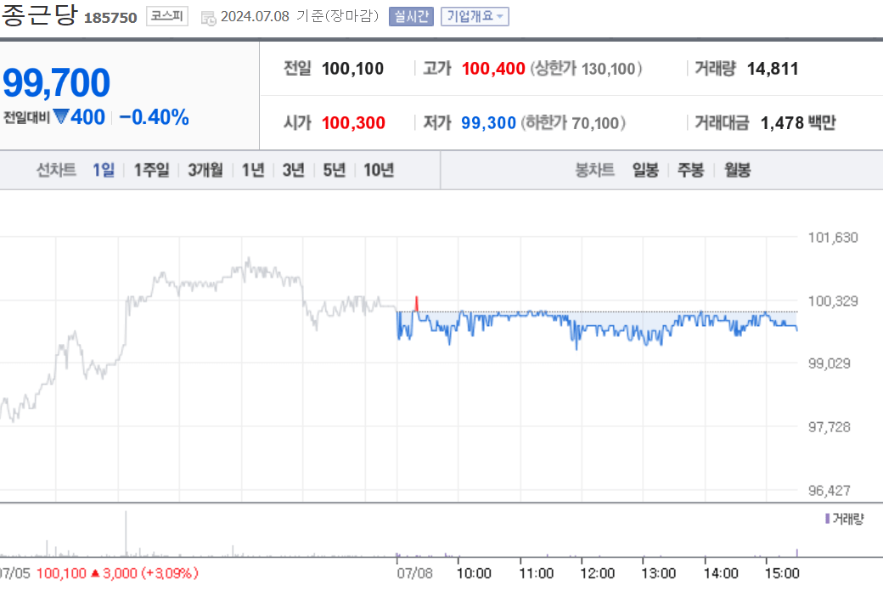Viewport: 883px width, 608px height.
Task: Click the lower limit value 70,100
Action: [595, 123]
